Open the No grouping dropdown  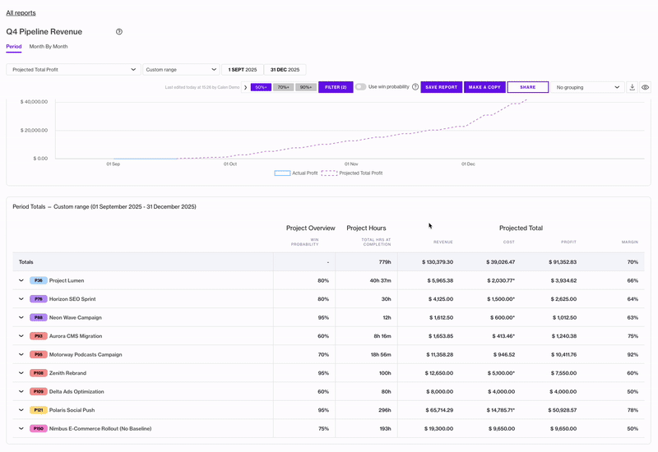point(587,87)
